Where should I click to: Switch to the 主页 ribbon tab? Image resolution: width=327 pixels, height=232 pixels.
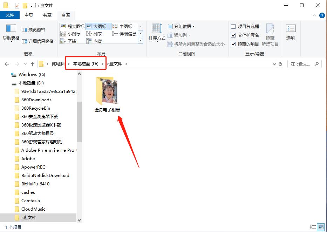(x=28, y=15)
